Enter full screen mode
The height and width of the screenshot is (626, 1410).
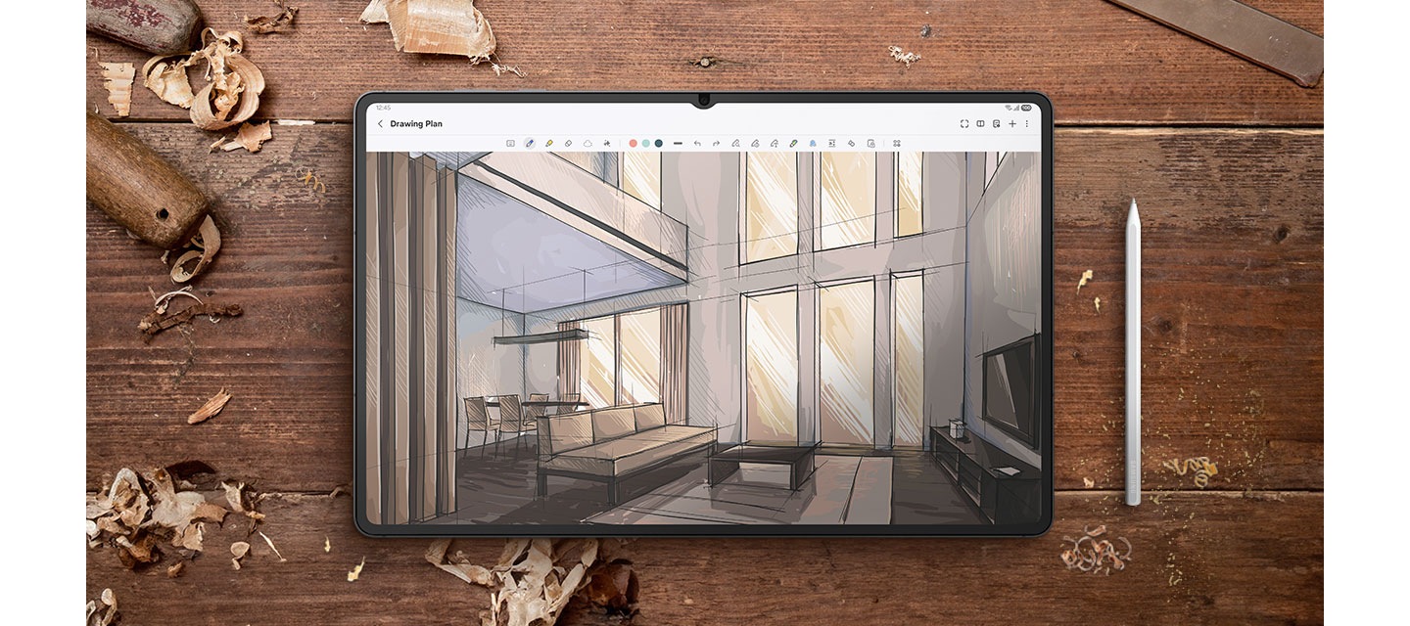coord(964,124)
